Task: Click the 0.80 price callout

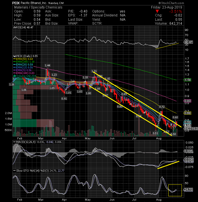Action: (x=120, y=107)
